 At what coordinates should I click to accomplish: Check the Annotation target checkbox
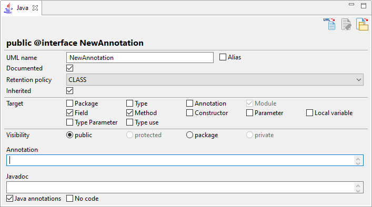189,103
